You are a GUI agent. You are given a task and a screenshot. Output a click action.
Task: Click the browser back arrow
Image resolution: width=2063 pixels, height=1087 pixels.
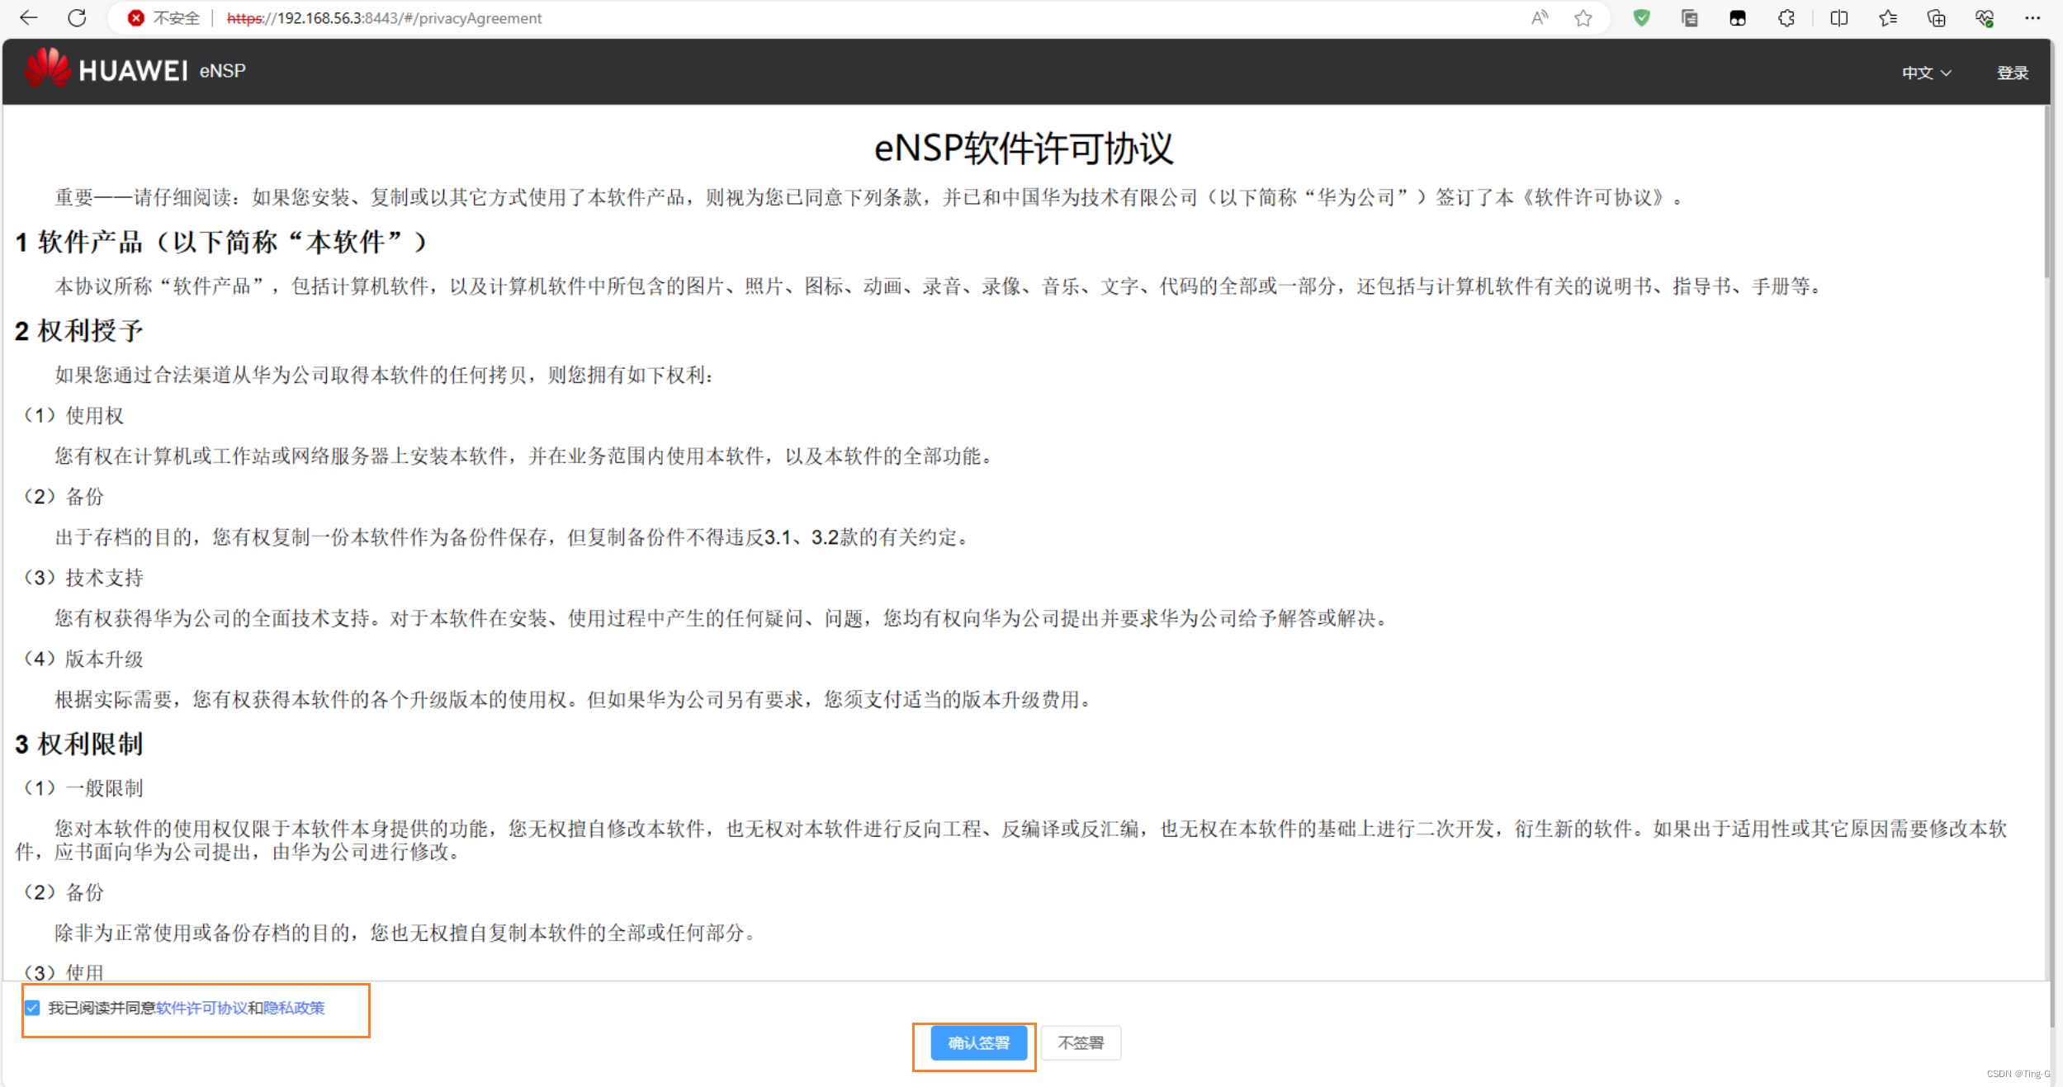click(29, 18)
